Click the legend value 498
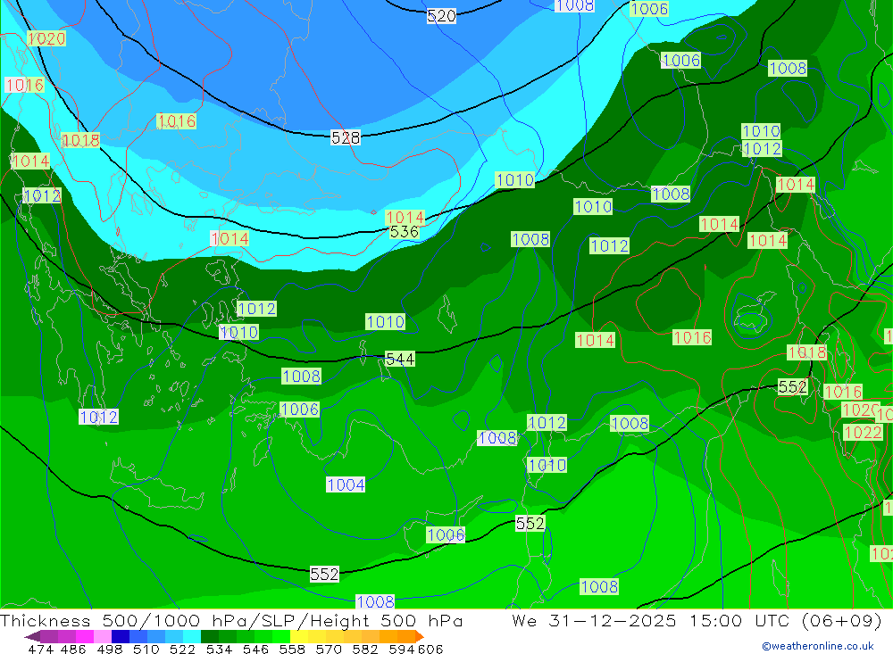The height and width of the screenshot is (654, 893). (109, 649)
